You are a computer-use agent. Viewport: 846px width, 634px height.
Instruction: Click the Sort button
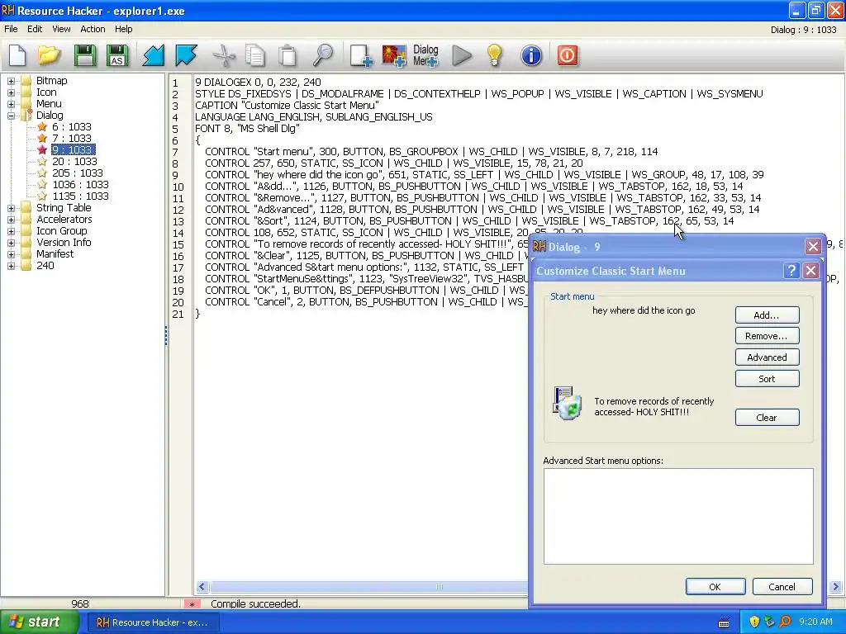click(x=767, y=378)
